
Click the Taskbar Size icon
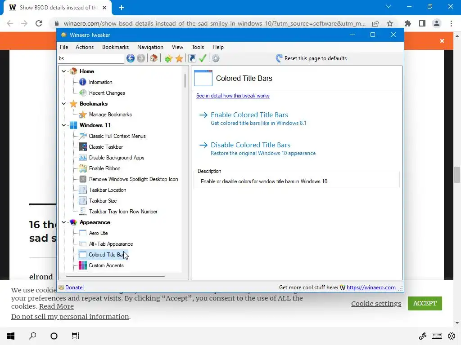(83, 201)
